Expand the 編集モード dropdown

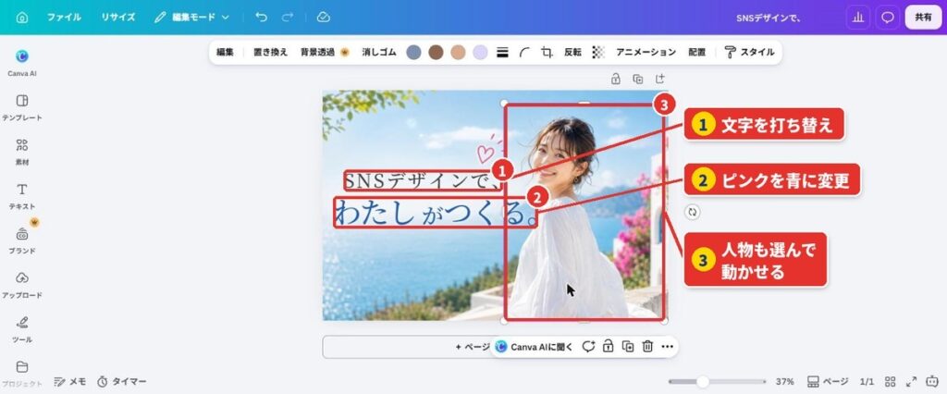pyautogui.click(x=192, y=18)
